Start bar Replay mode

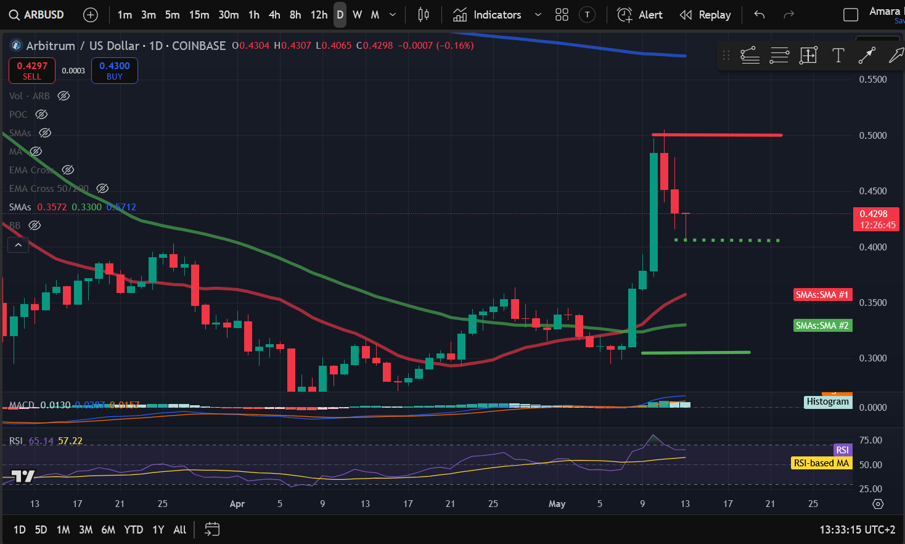click(x=705, y=15)
